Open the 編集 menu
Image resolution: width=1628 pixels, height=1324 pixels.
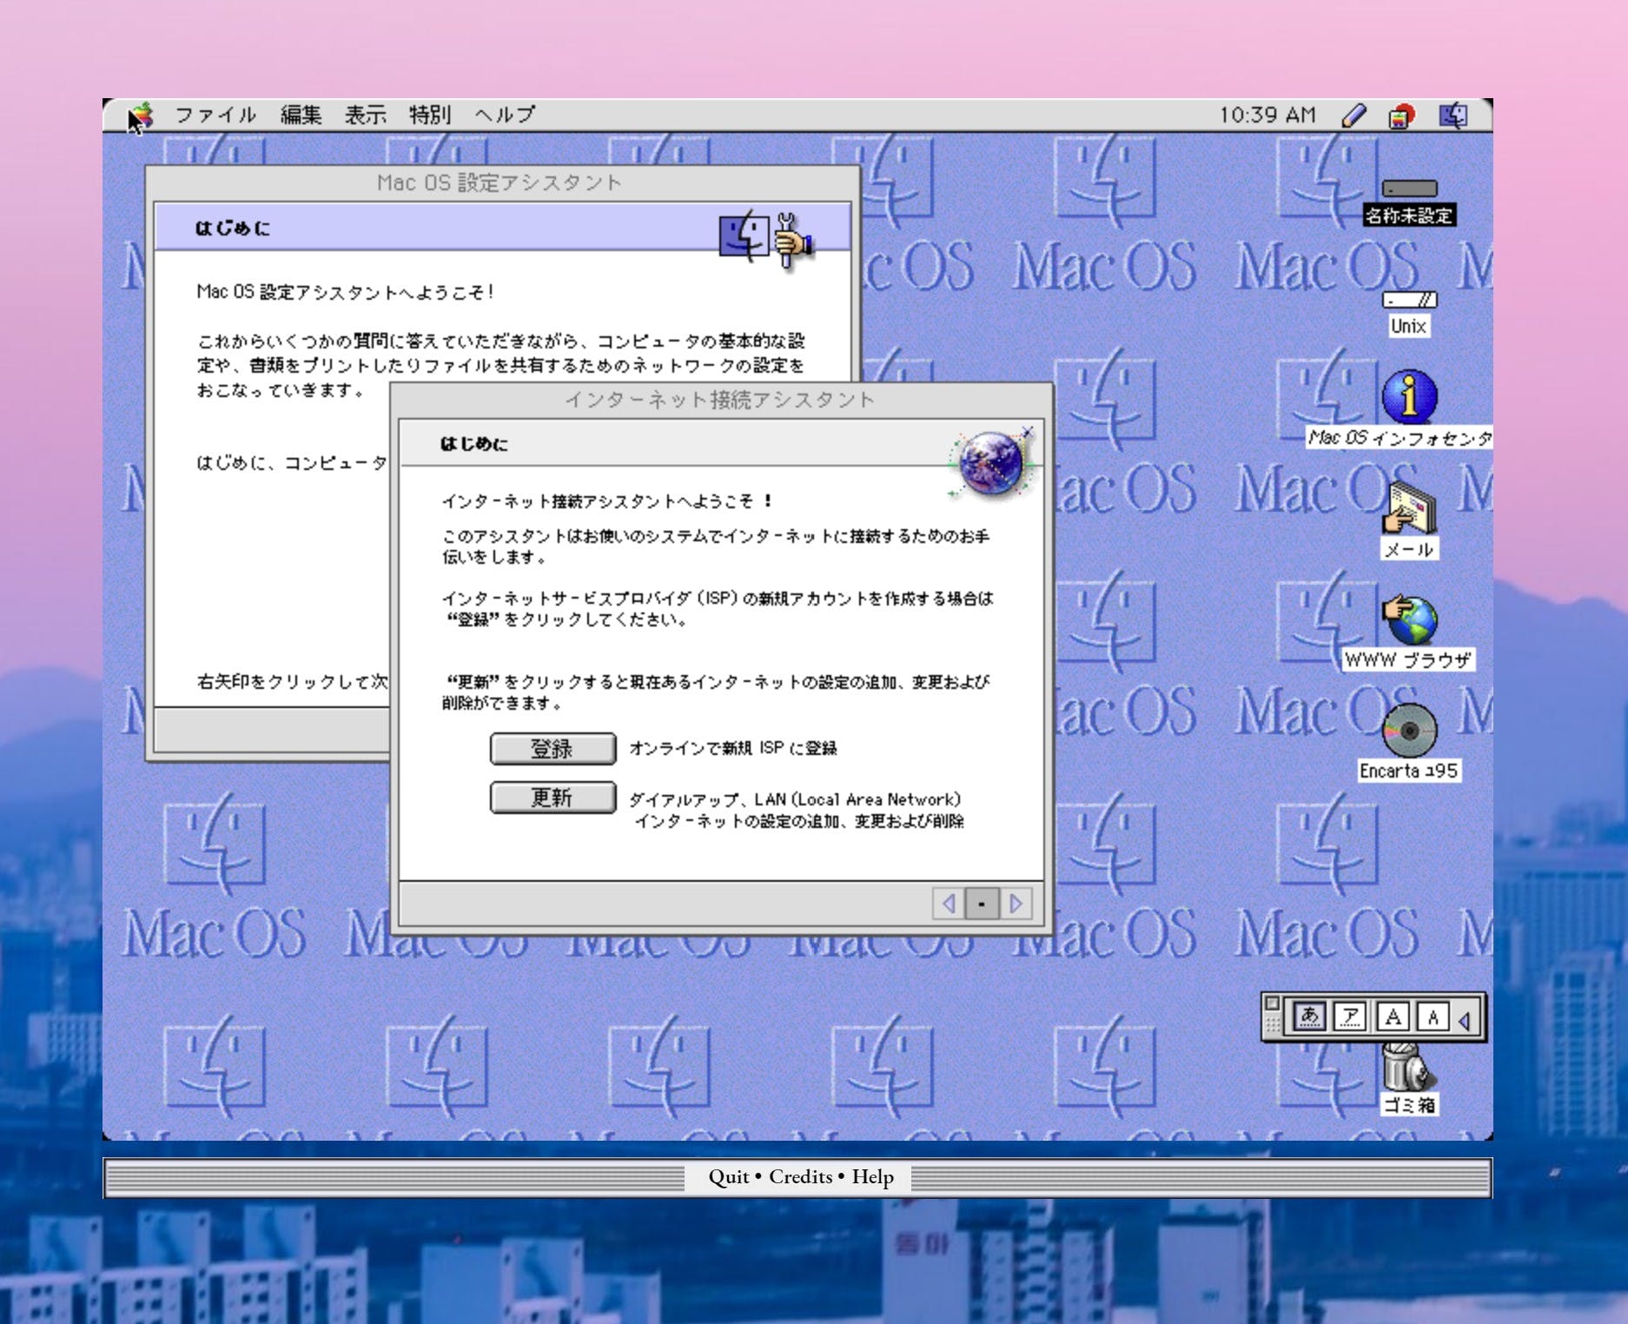301,115
